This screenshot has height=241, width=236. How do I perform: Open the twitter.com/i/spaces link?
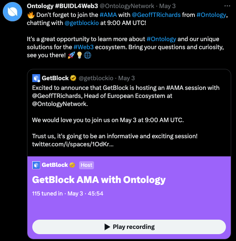tap(73, 144)
